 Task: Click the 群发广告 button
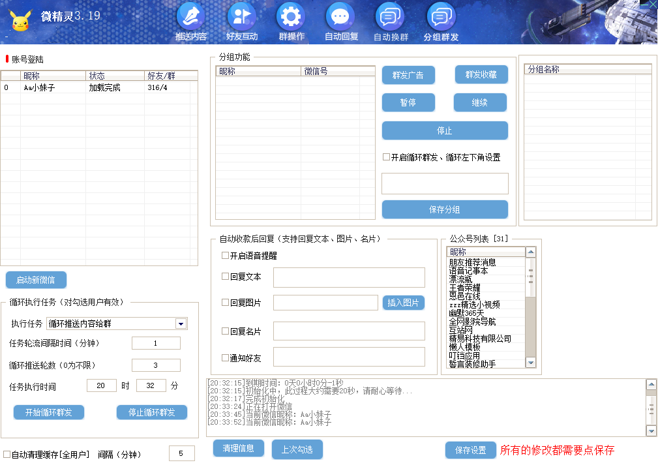point(408,75)
